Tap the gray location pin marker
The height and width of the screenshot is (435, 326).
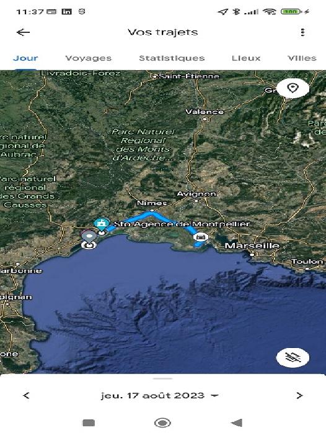[89, 237]
